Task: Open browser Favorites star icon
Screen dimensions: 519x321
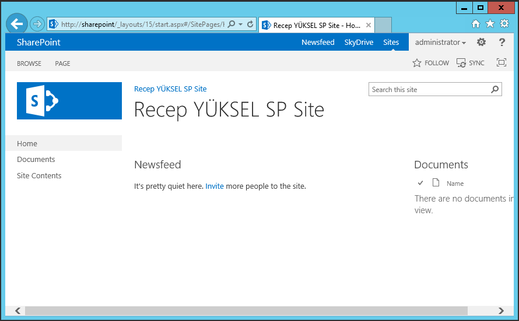Action: pos(490,23)
